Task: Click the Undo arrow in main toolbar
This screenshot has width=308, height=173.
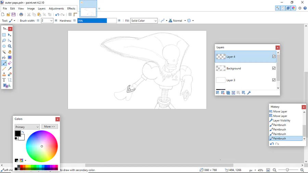Action: coord(57,14)
